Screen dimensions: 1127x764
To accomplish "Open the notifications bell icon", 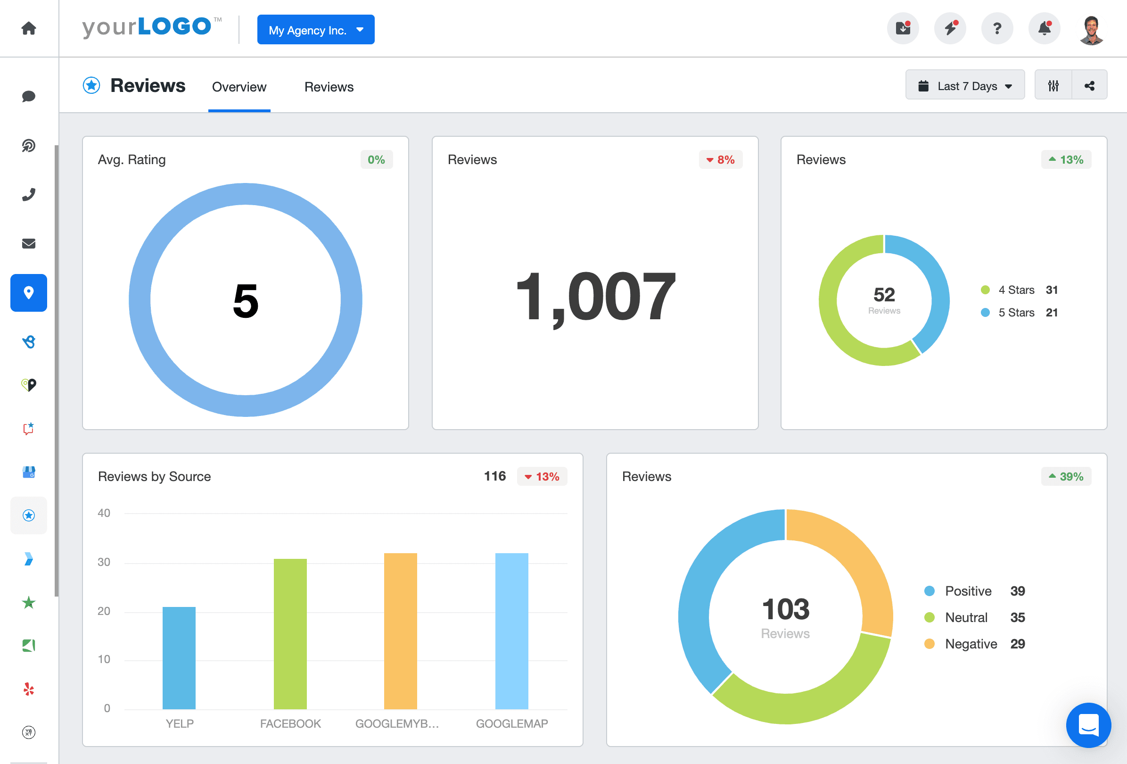I will tap(1044, 29).
